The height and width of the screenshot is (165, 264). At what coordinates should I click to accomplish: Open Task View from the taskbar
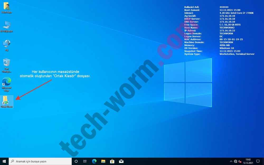tap(85, 161)
